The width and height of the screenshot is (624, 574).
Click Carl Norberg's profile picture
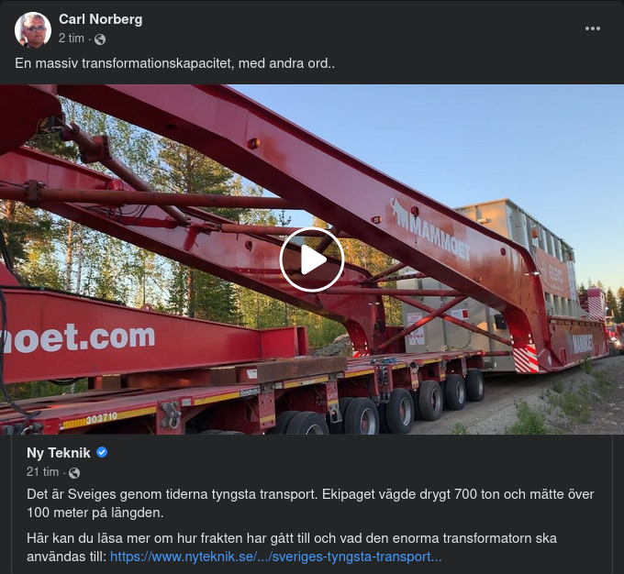[33, 30]
